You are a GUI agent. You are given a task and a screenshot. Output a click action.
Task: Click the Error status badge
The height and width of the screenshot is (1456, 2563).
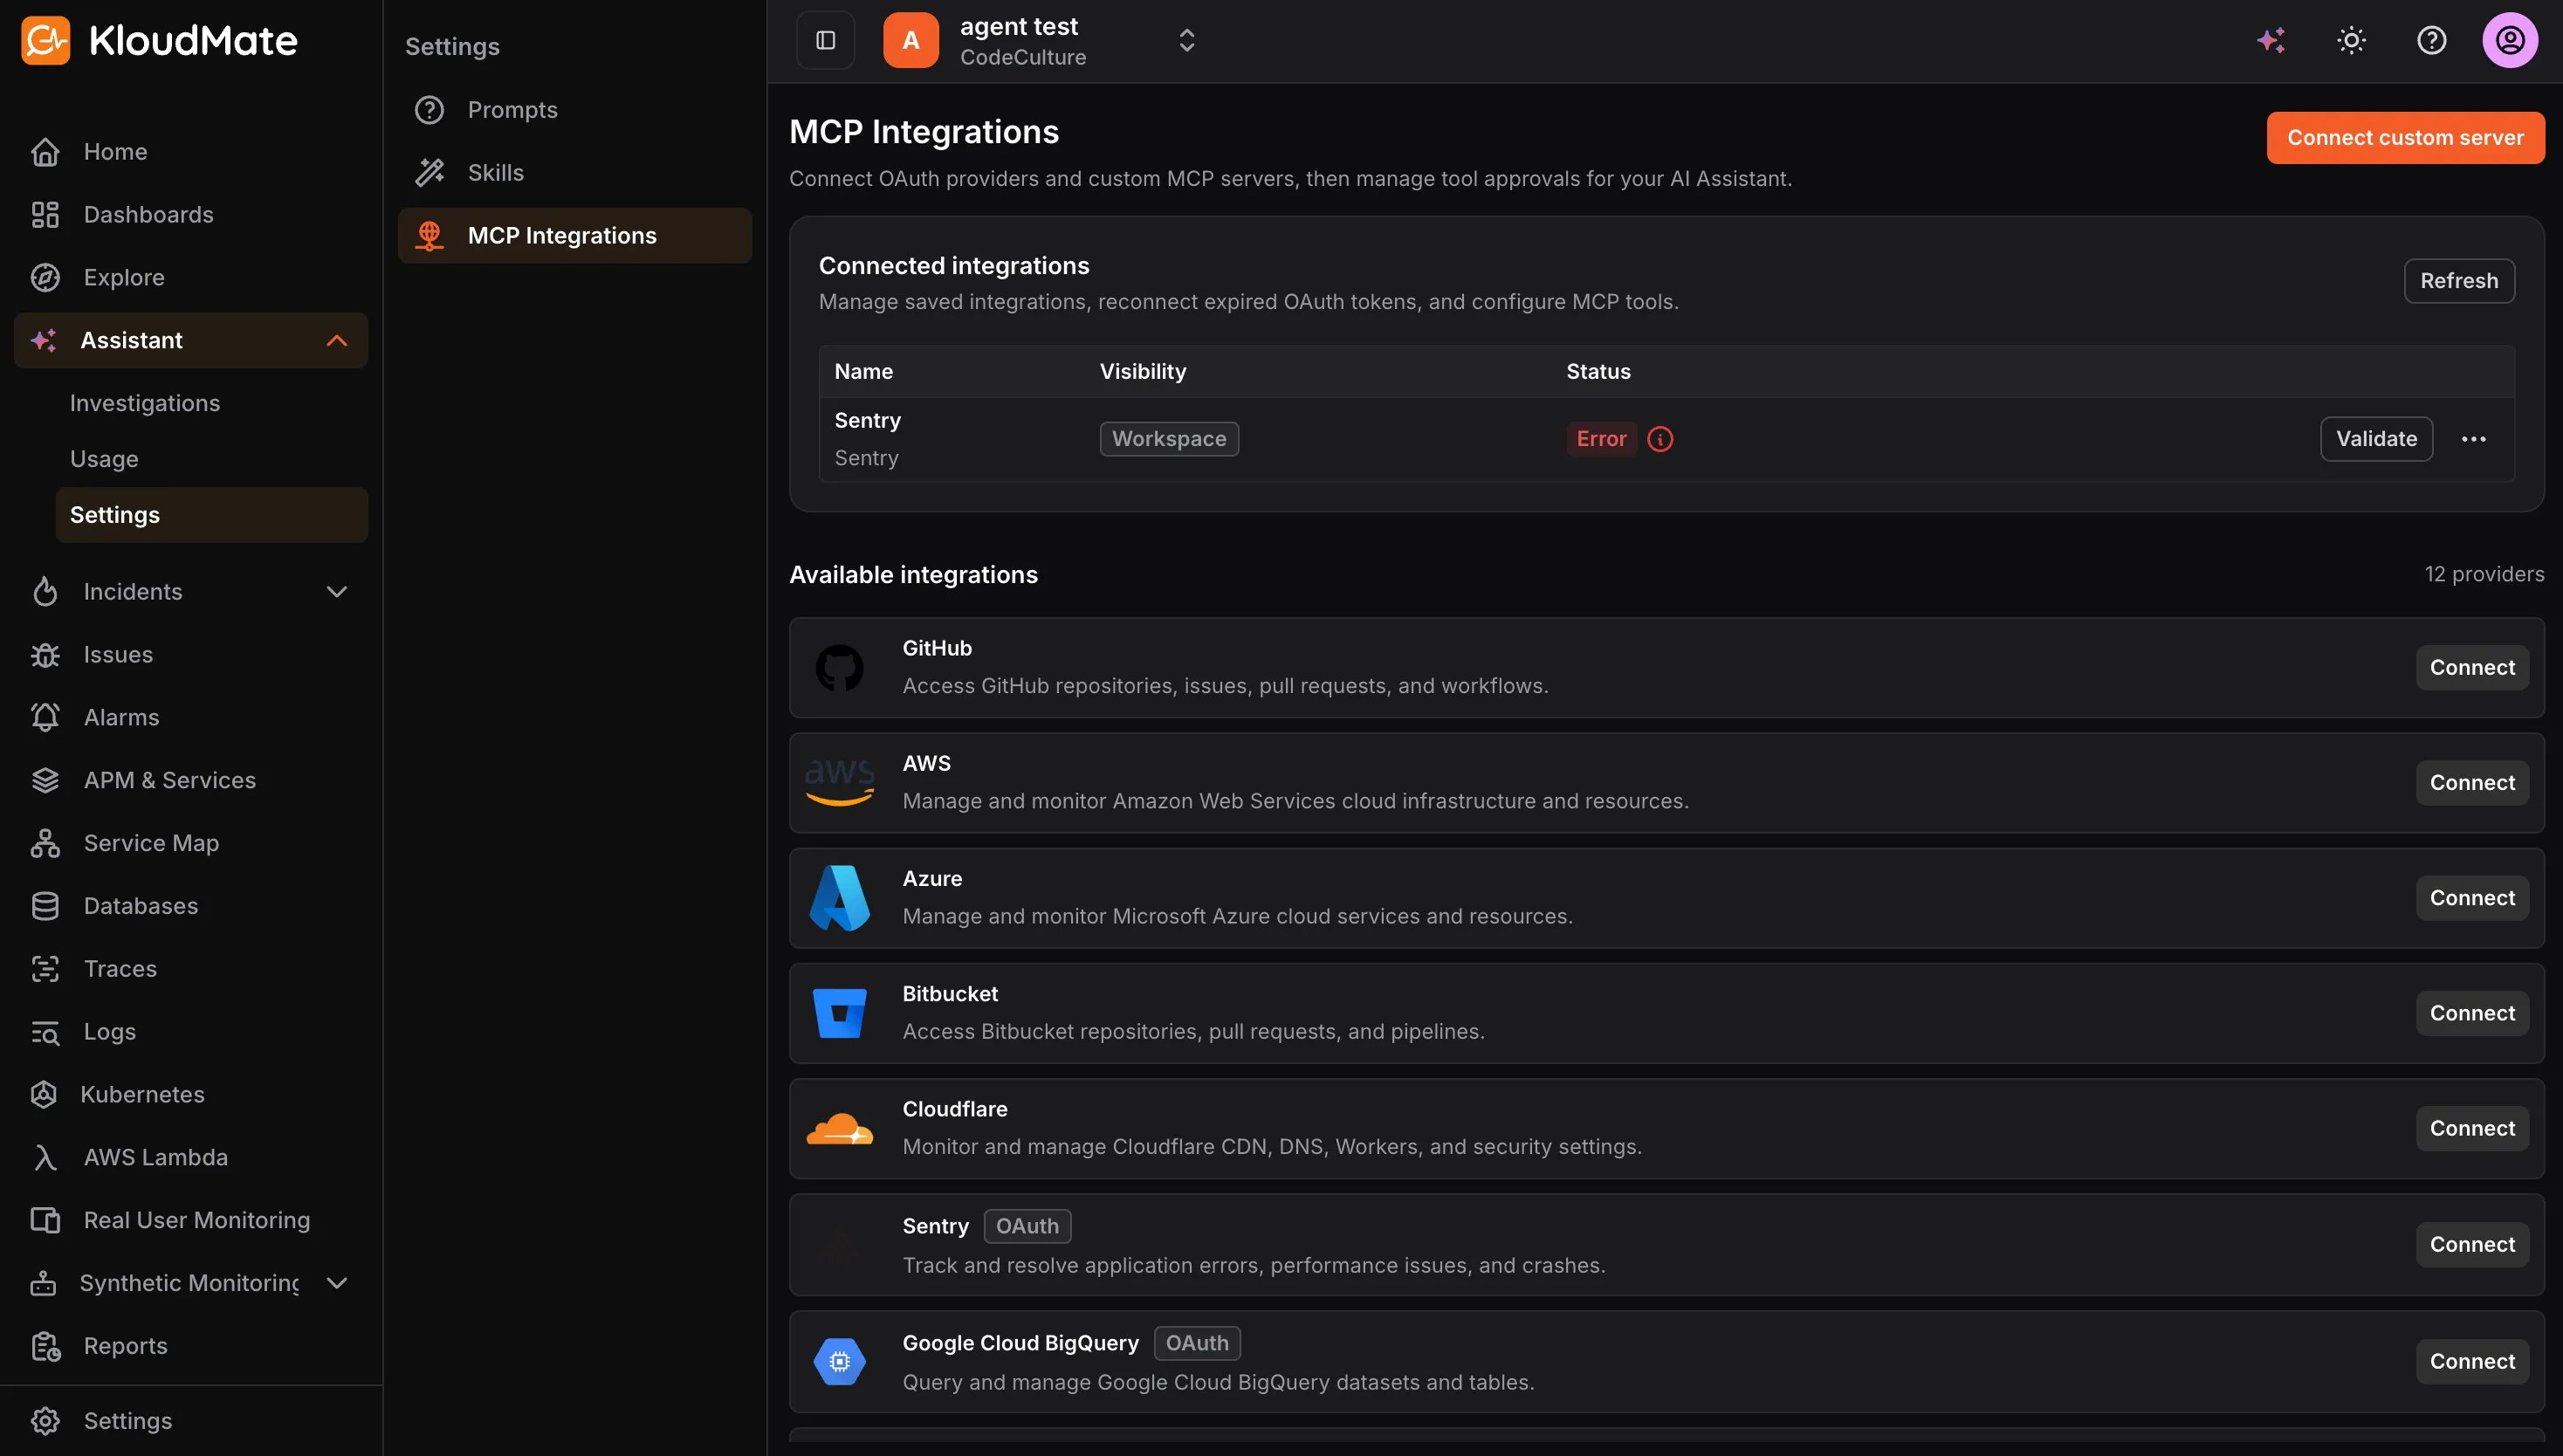tap(1601, 439)
